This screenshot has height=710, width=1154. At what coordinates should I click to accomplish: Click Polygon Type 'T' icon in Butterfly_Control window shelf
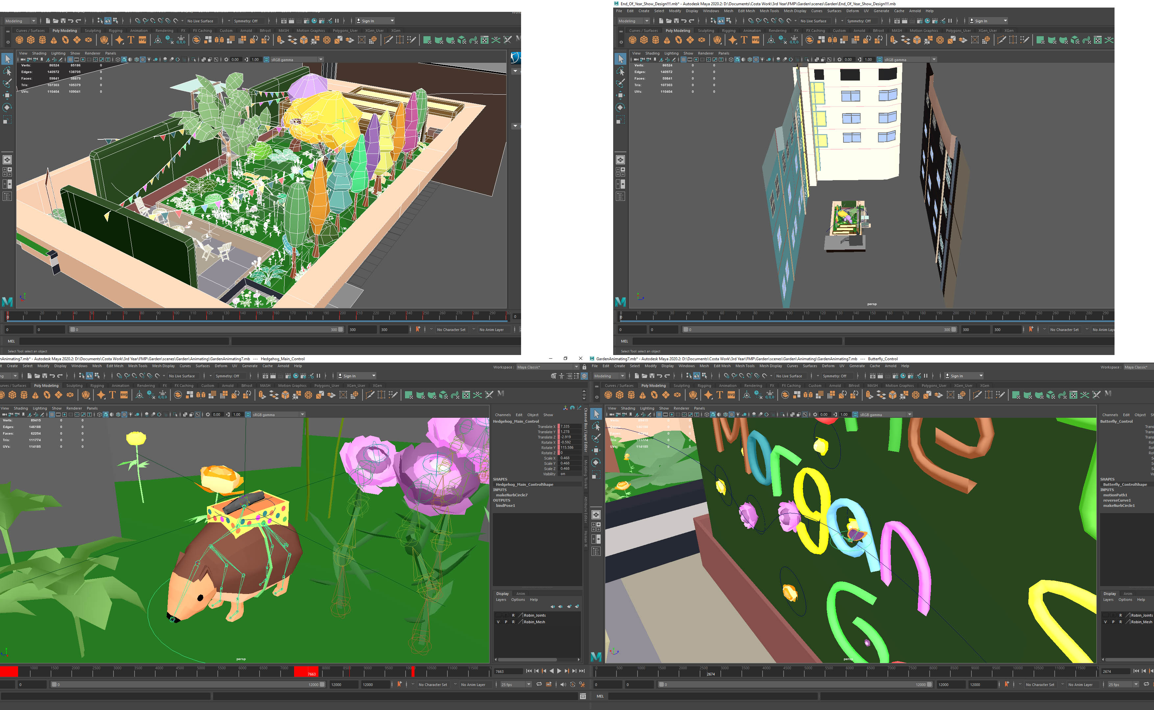(x=719, y=395)
